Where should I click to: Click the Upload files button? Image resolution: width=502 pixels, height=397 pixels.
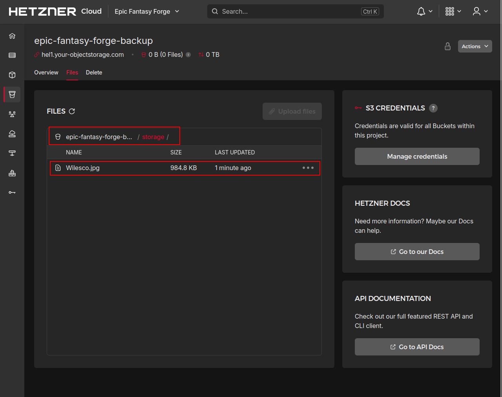point(292,111)
